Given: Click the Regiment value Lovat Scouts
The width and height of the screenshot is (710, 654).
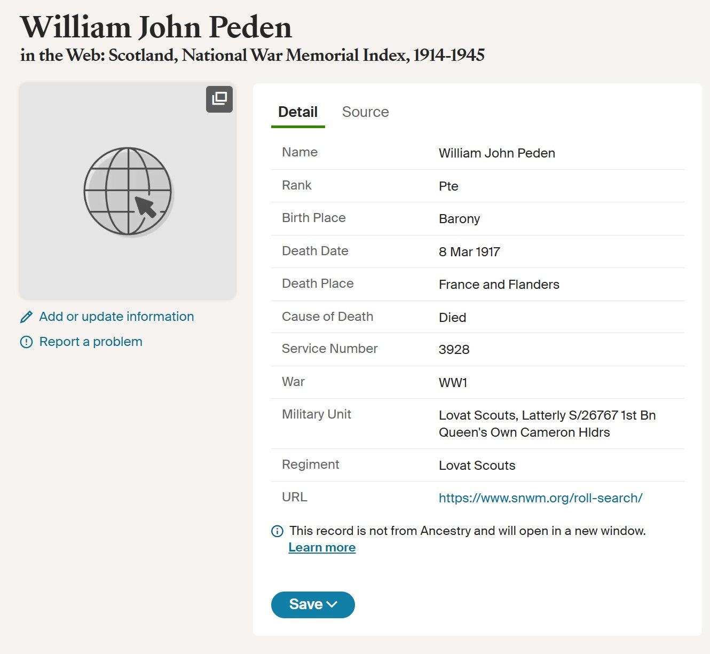Looking at the screenshot, I should (x=477, y=466).
